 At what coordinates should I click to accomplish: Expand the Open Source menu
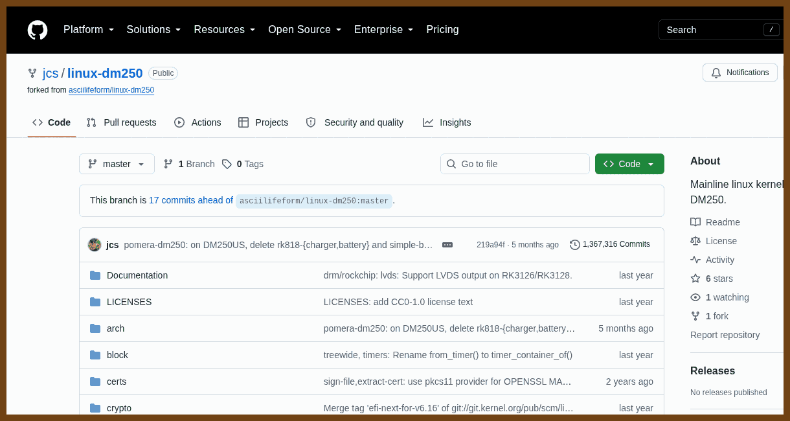click(305, 30)
